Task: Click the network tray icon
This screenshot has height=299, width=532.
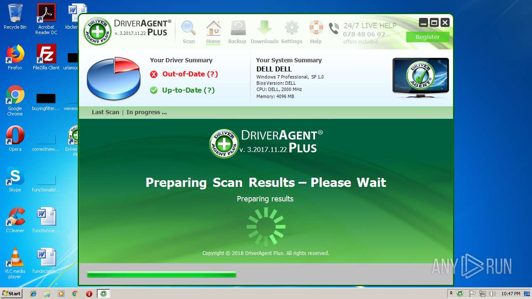Action: (482, 294)
